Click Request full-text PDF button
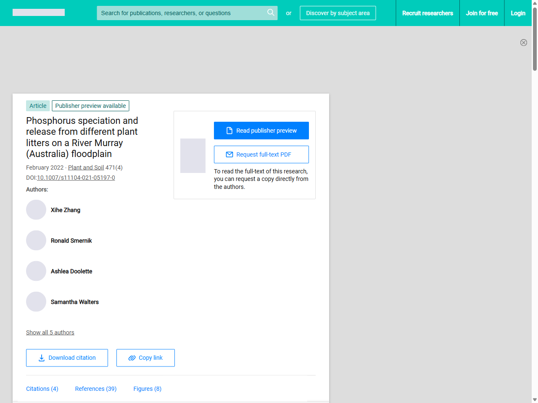The height and width of the screenshot is (403, 538). (261, 154)
